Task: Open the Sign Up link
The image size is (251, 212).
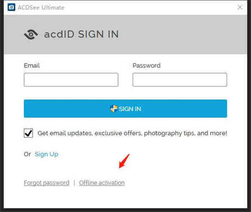Action: (x=46, y=154)
